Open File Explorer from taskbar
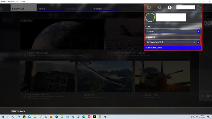The height and width of the screenshot is (119, 212). [35, 117]
